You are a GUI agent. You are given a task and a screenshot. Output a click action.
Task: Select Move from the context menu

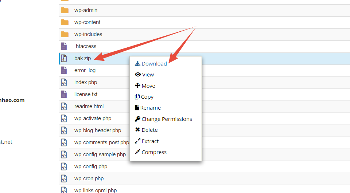click(145, 86)
